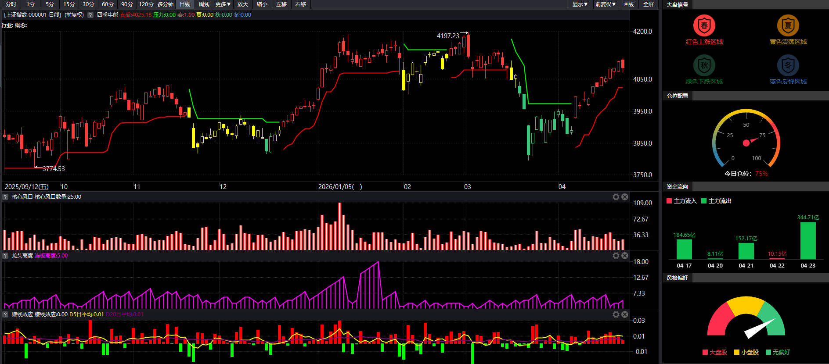Click the 3774.53 low price label
The image size is (829, 364).
[x=54, y=169]
